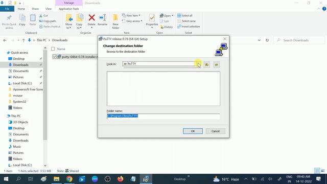Click the Properties ribbon icon
This screenshot has width=327, height=184.
point(152,21)
